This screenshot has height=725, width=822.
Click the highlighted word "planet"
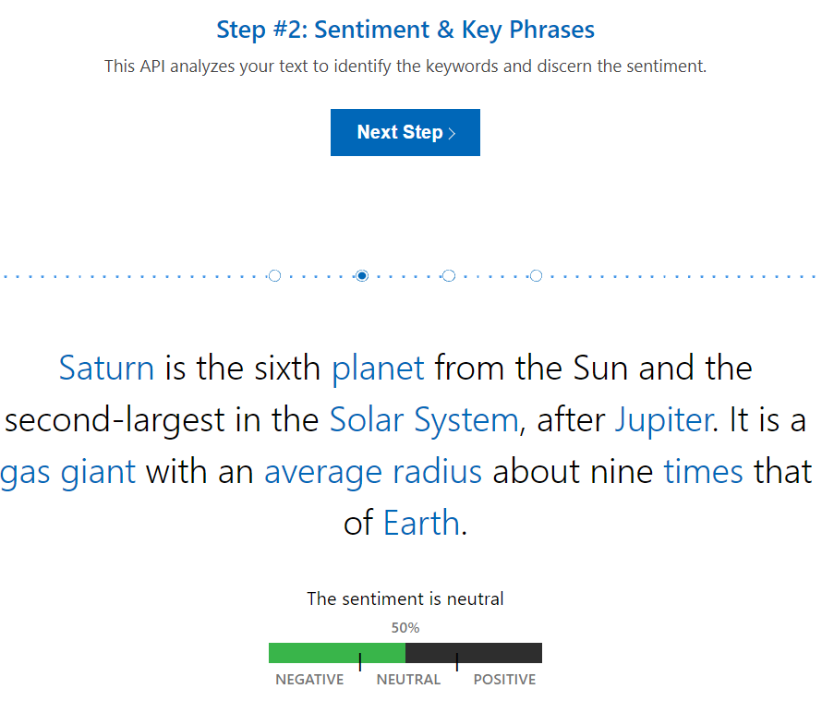point(378,369)
